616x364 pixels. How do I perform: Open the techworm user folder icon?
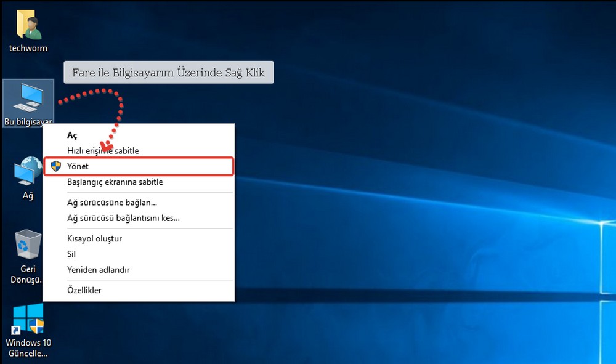coord(28,26)
